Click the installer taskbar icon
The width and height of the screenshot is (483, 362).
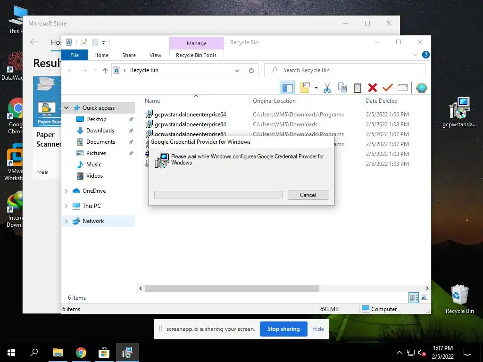[127, 353]
